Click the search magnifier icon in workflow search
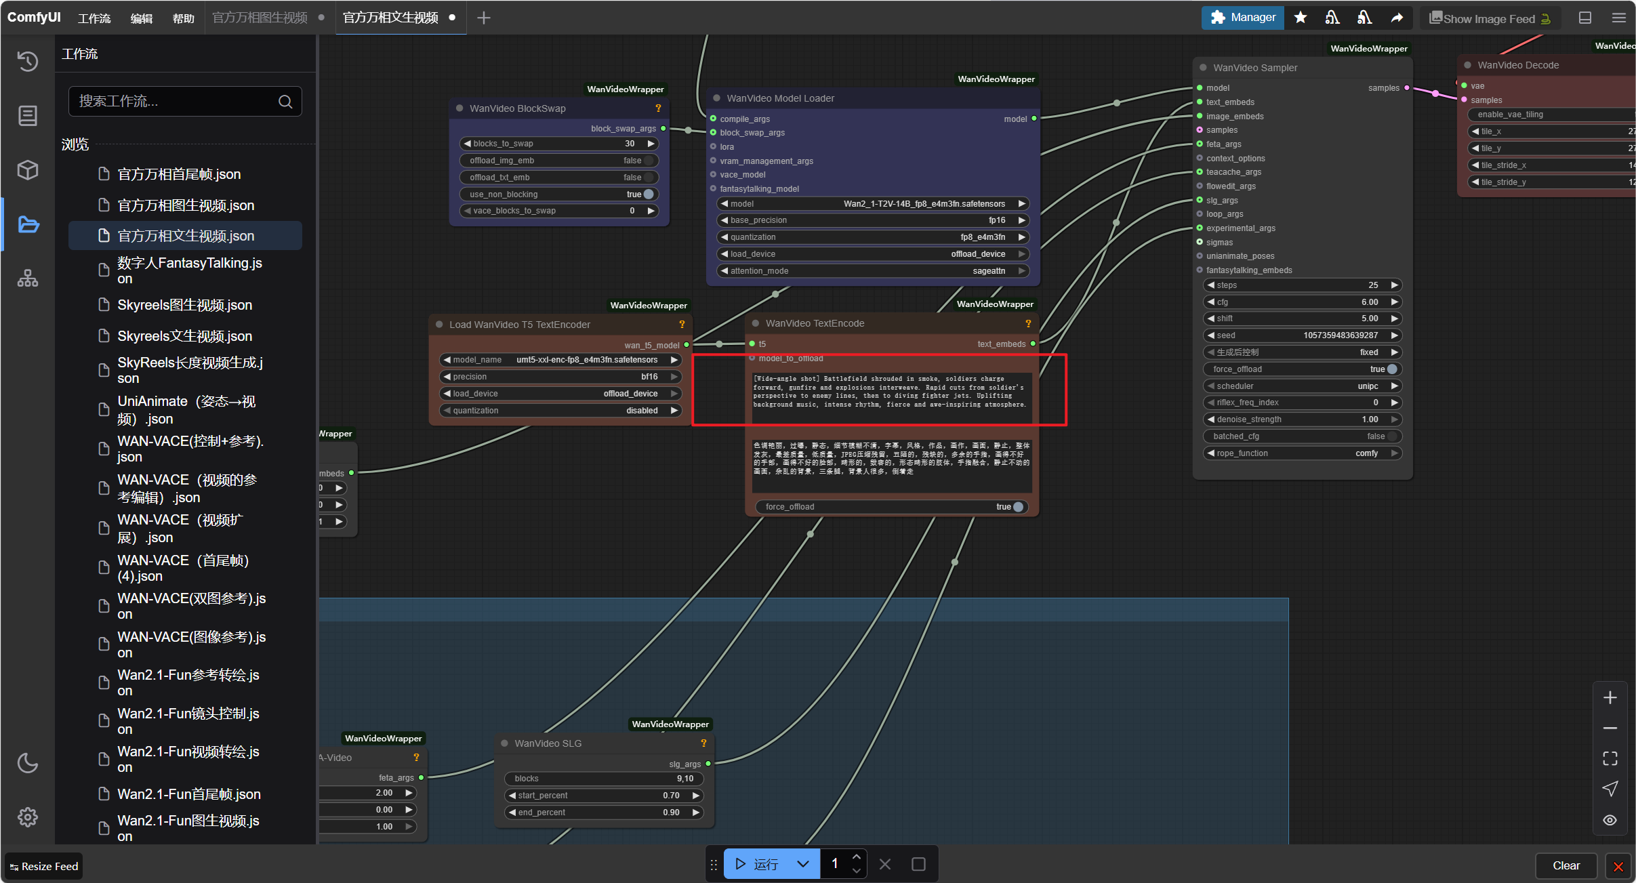The width and height of the screenshot is (1636, 883). coord(285,102)
